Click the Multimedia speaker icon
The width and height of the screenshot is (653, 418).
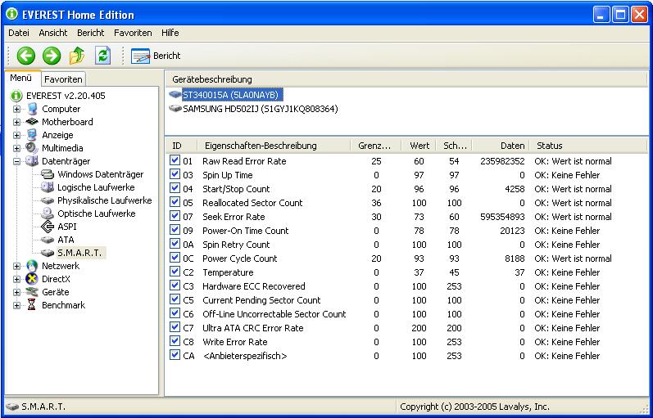(x=32, y=148)
